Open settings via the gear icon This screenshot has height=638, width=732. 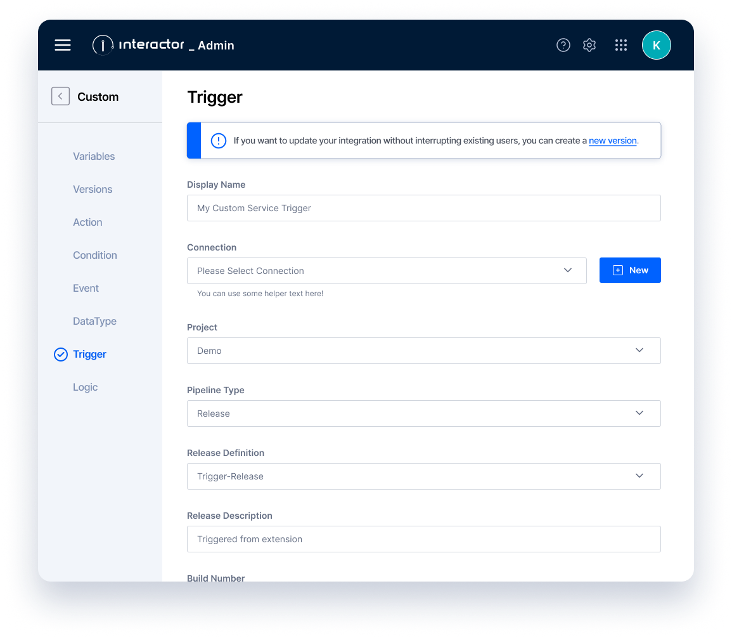pyautogui.click(x=589, y=45)
